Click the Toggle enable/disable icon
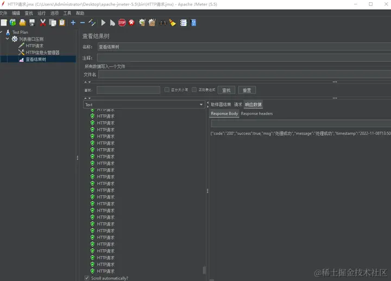This screenshot has width=391, height=281. coord(92,23)
